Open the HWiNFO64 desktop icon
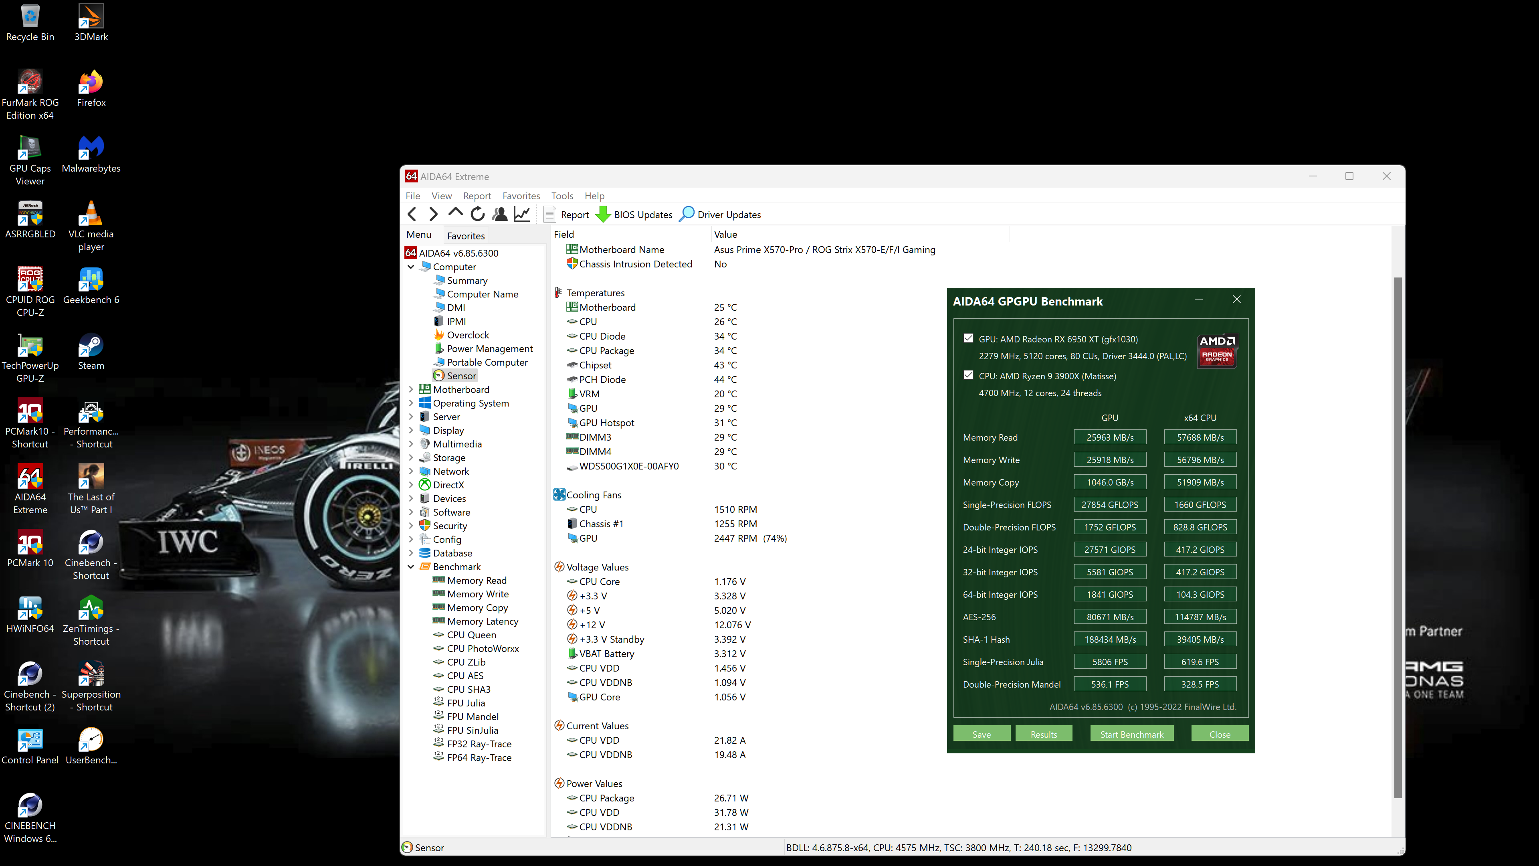Image resolution: width=1539 pixels, height=866 pixels. tap(30, 615)
